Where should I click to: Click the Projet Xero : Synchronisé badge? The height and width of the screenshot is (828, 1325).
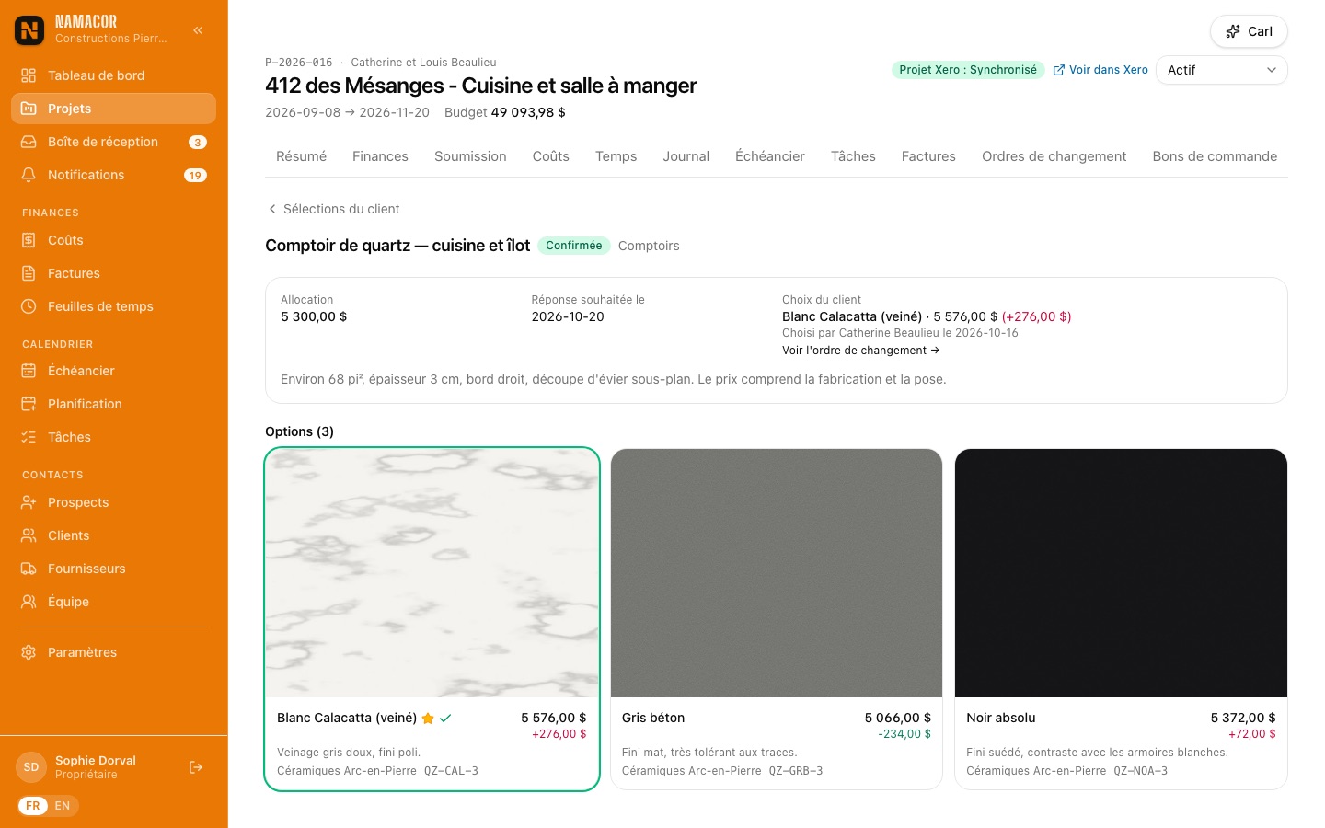pos(968,70)
